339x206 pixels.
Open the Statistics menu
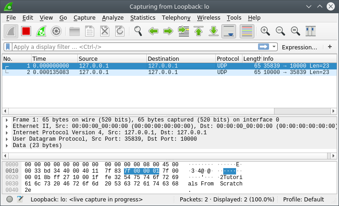pos(143,18)
